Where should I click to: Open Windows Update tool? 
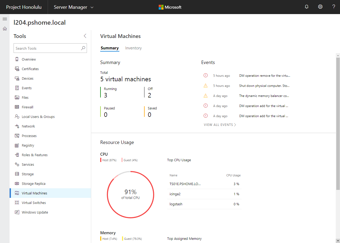coord(35,212)
